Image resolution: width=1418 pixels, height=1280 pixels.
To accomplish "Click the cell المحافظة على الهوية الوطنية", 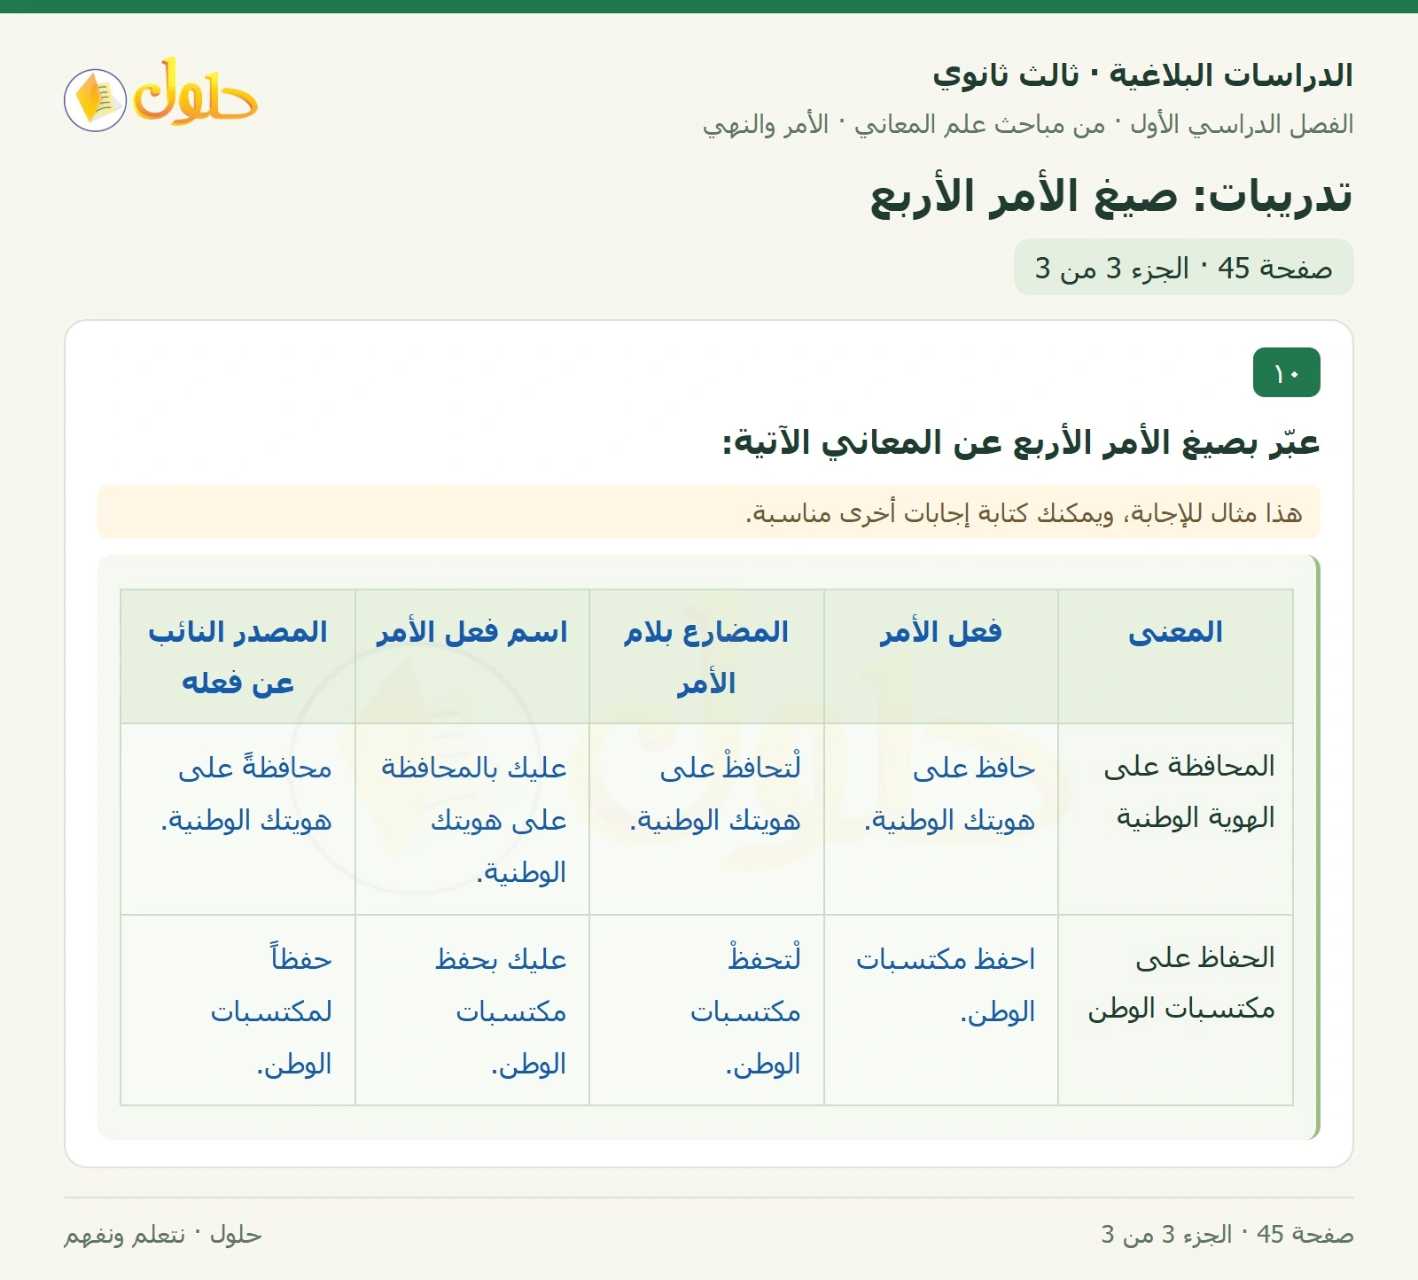I will coord(1175,819).
